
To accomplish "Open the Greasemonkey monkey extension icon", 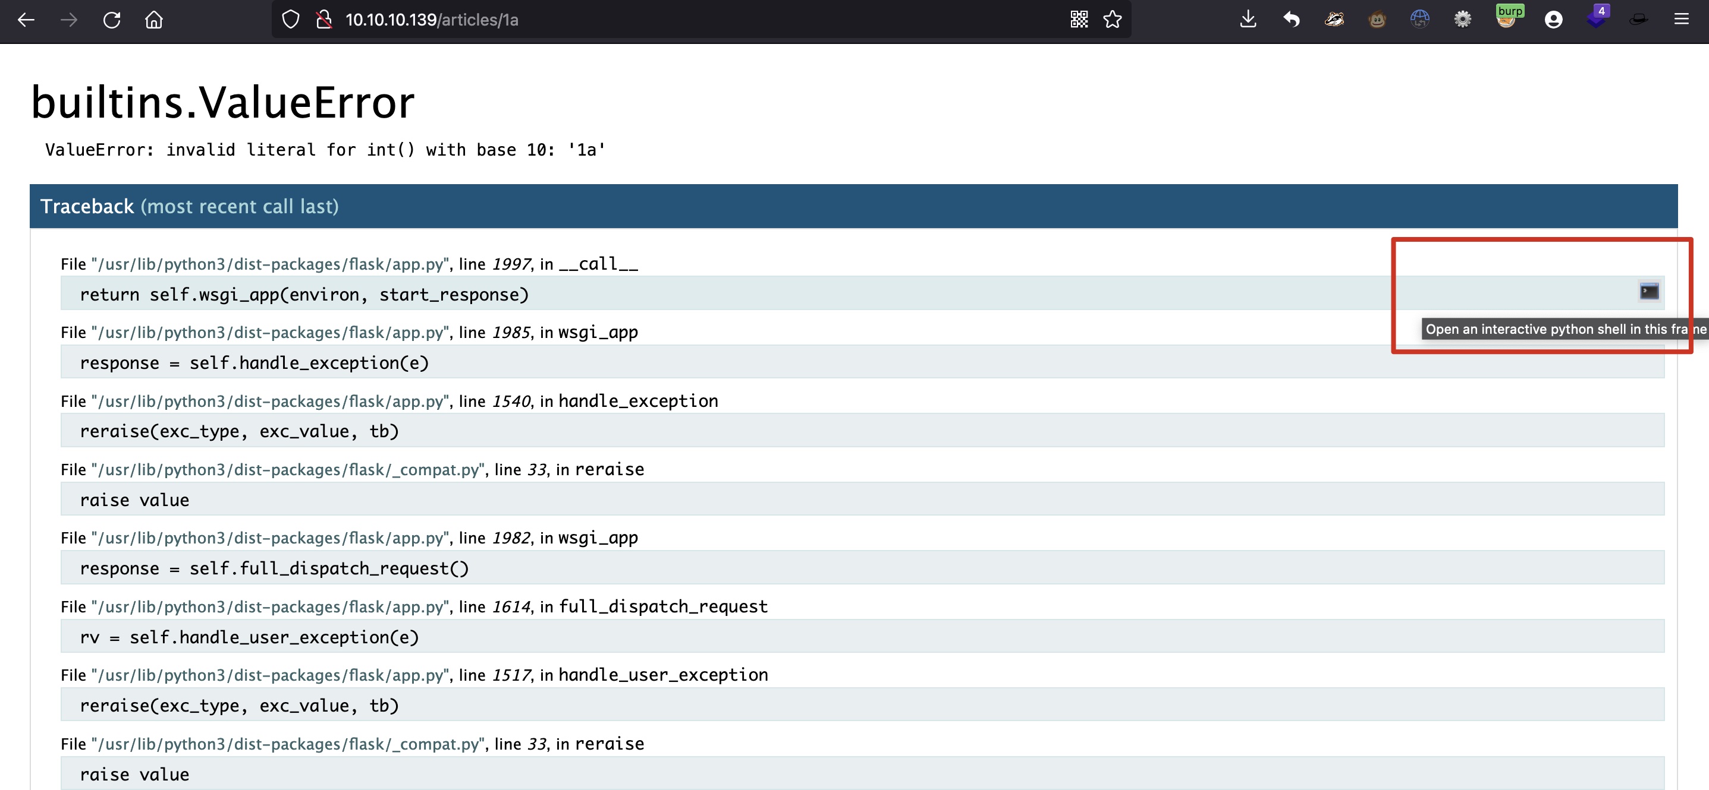I will 1377,20.
